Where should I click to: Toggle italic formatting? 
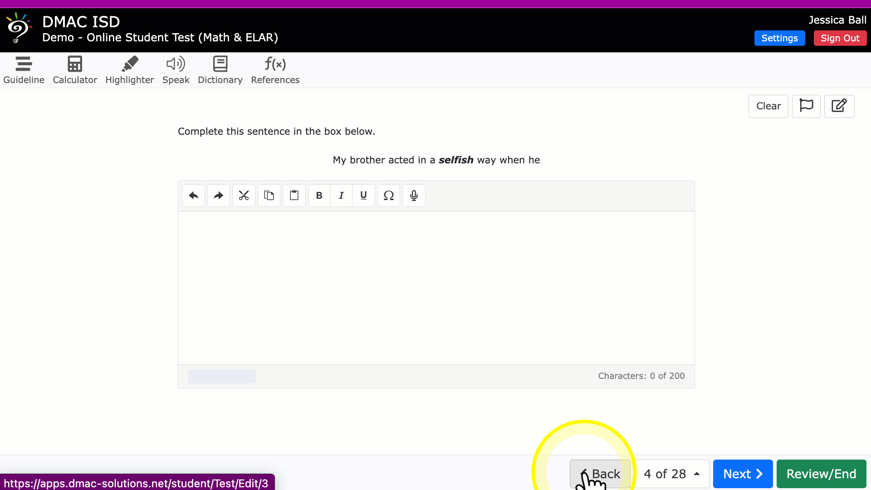pyautogui.click(x=342, y=196)
